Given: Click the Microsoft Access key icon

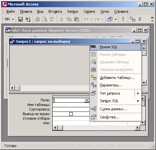Looking at the screenshot, I should [5, 4].
